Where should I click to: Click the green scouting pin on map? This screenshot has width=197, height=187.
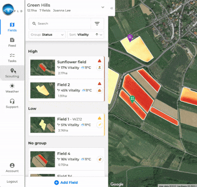(132, 99)
